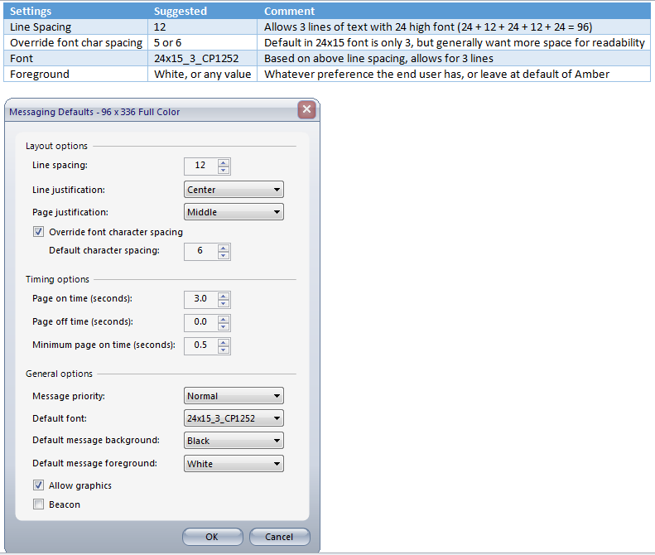Enable the Beacon checkbox

[x=38, y=504]
